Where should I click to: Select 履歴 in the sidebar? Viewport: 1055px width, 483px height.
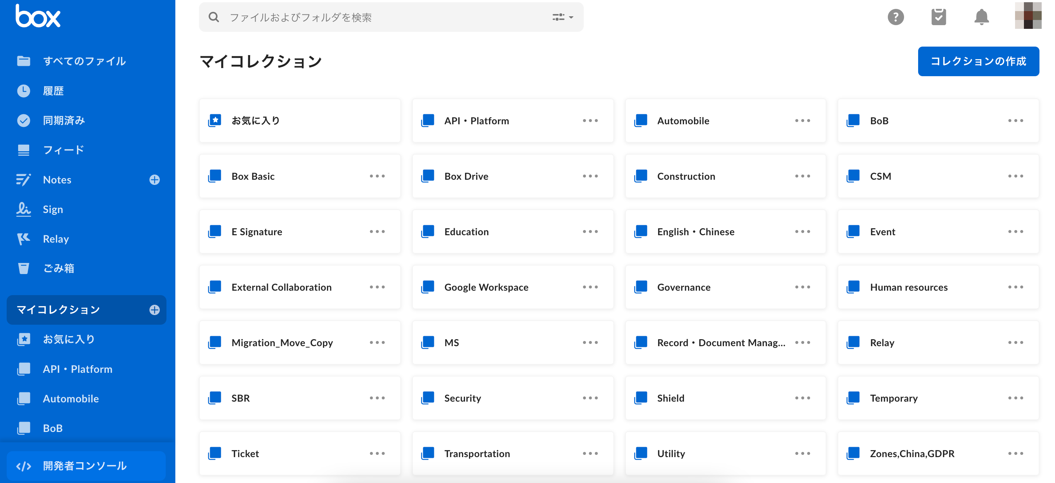coord(53,91)
